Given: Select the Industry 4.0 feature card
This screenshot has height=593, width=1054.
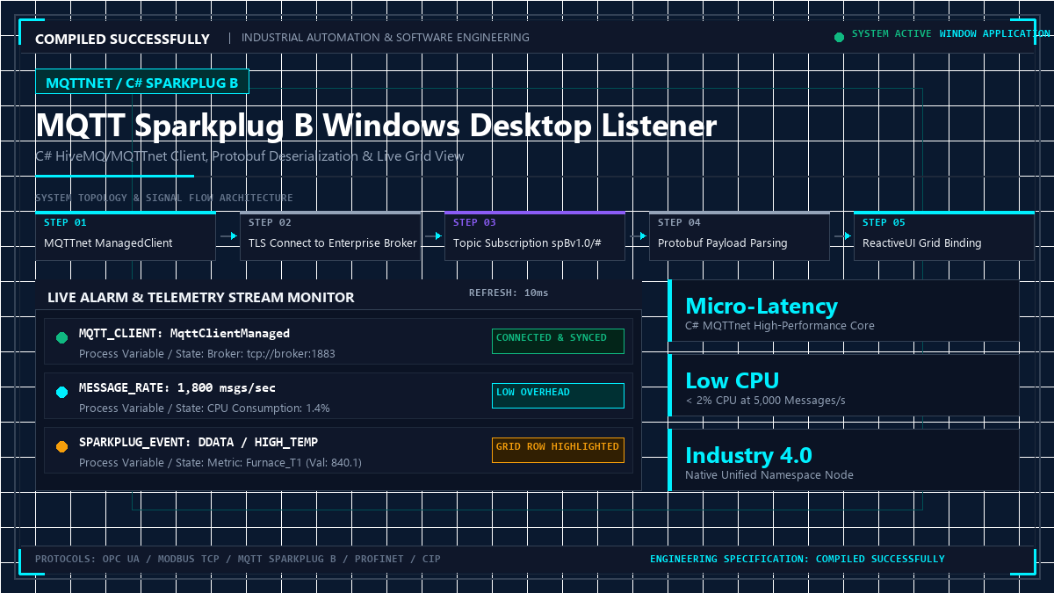Looking at the screenshot, I should click(x=844, y=459).
